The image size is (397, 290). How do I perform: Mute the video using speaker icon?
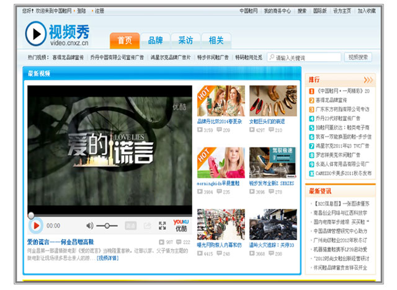pyautogui.click(x=90, y=226)
